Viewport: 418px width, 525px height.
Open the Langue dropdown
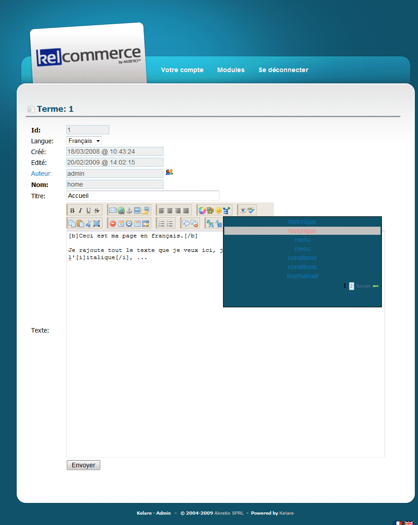click(84, 141)
